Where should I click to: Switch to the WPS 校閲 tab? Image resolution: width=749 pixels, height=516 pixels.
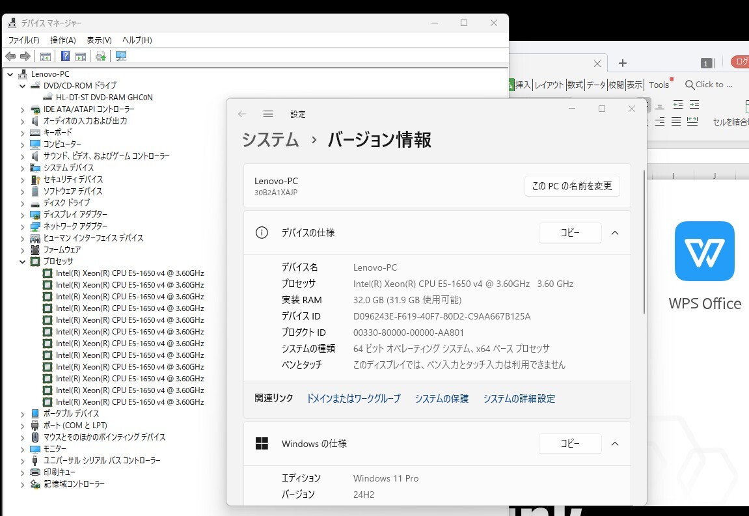[x=616, y=85]
